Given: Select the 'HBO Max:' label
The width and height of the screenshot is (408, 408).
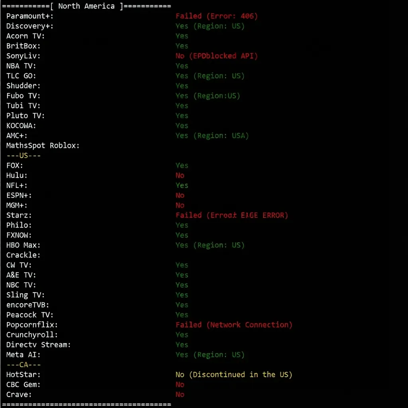Looking at the screenshot, I should point(23,245).
